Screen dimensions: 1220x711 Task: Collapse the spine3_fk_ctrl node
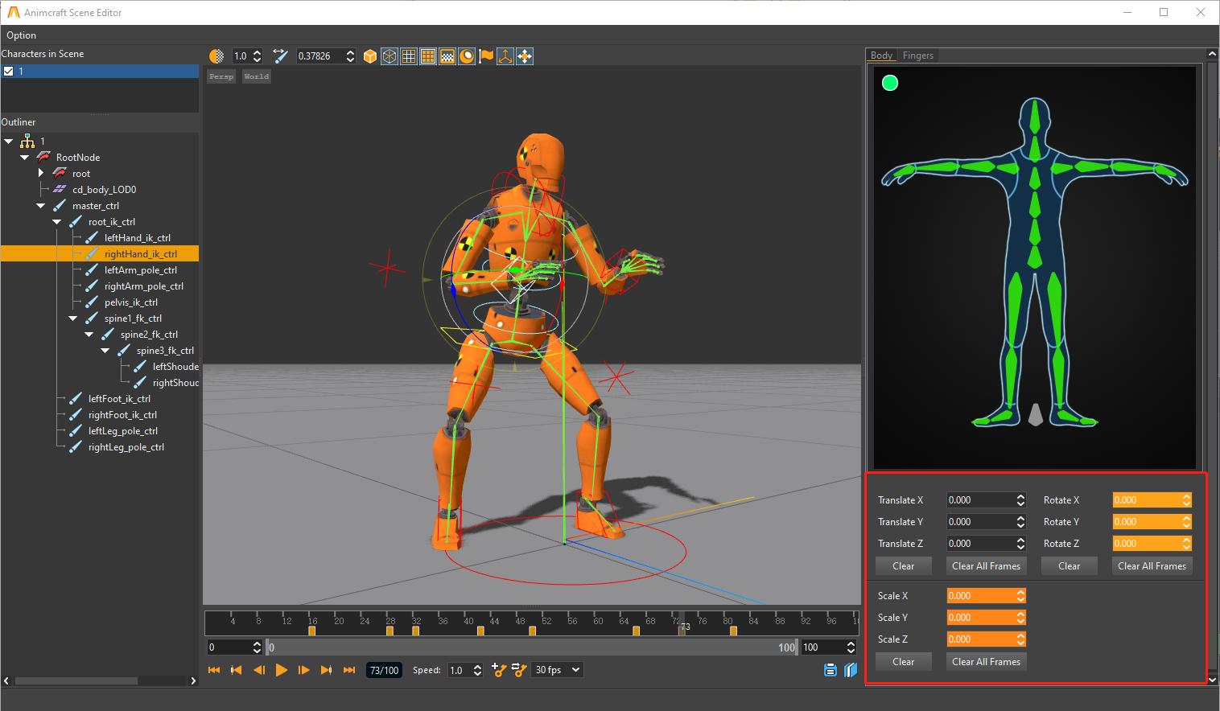(x=105, y=351)
